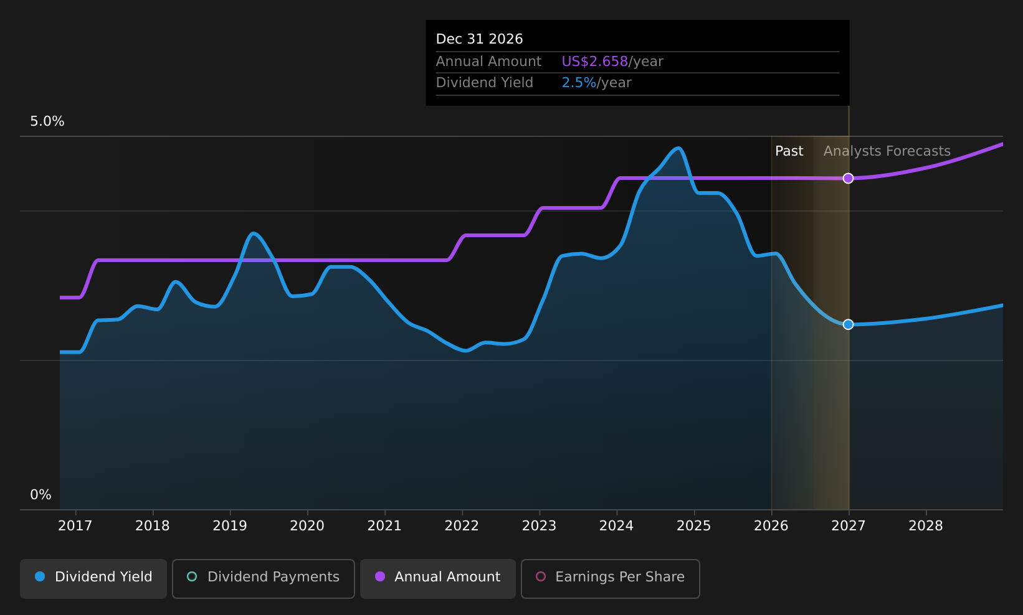The width and height of the screenshot is (1023, 615).
Task: Click the 2023 x-axis label
Action: 539,526
